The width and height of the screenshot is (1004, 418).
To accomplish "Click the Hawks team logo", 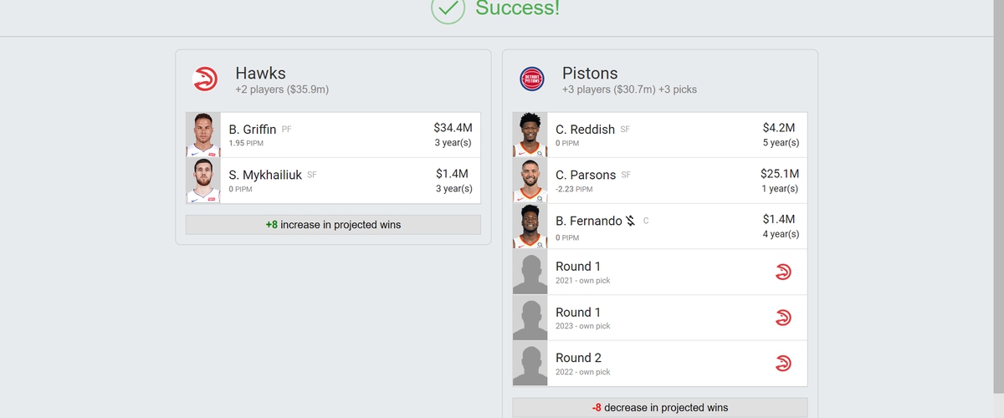I will click(205, 79).
